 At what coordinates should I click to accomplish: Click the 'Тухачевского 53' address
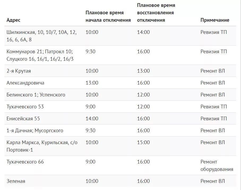click(25, 107)
